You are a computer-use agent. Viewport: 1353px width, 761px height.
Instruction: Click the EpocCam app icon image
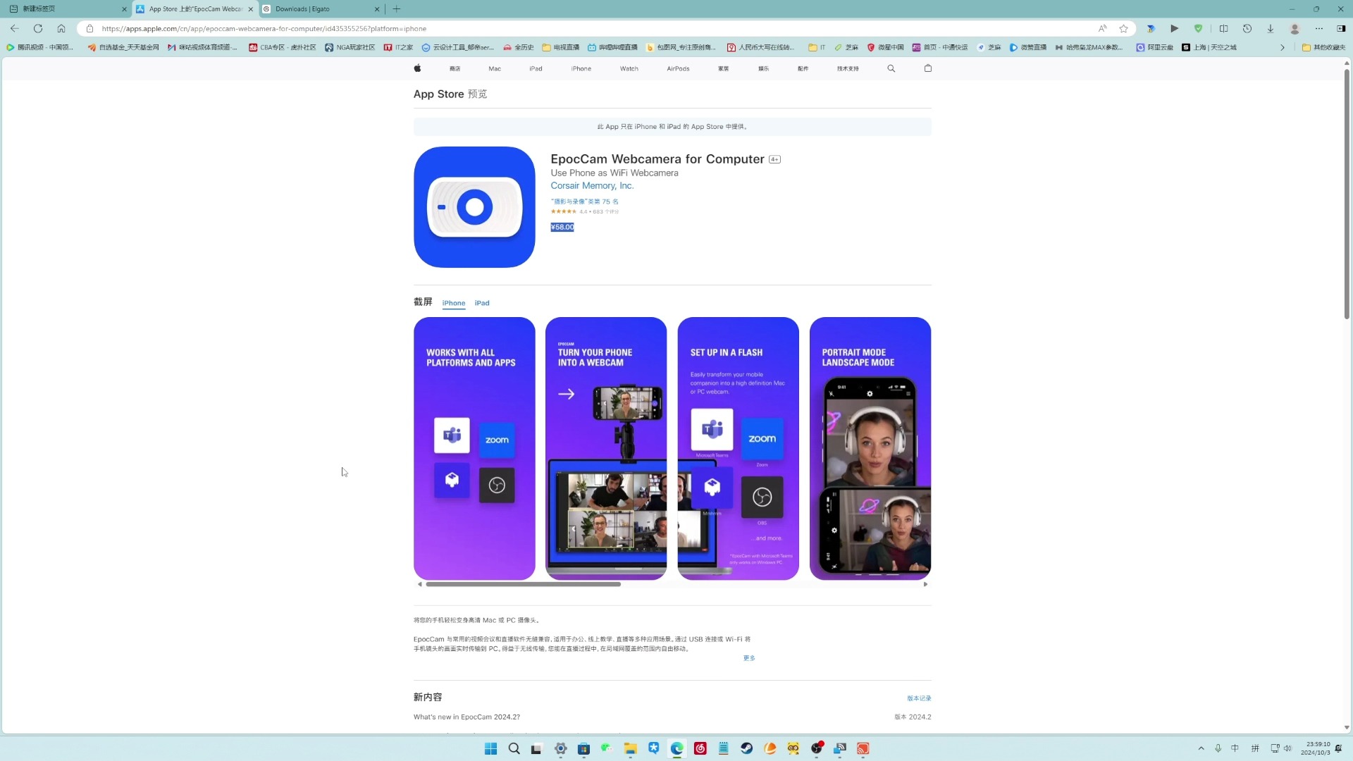click(474, 207)
